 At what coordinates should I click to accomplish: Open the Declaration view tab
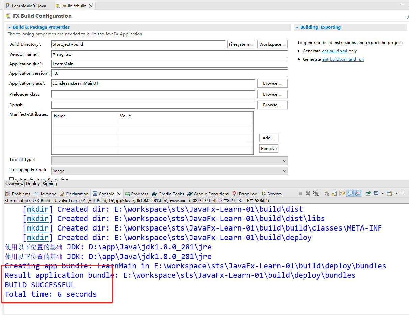(75, 194)
